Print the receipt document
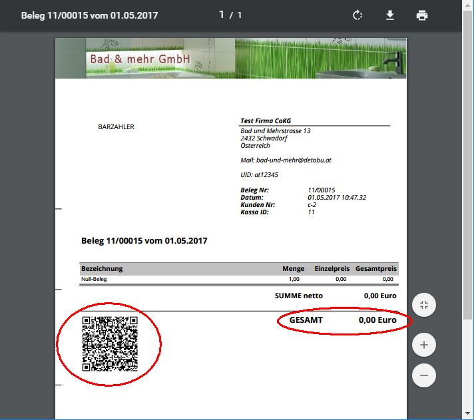 pyautogui.click(x=422, y=15)
